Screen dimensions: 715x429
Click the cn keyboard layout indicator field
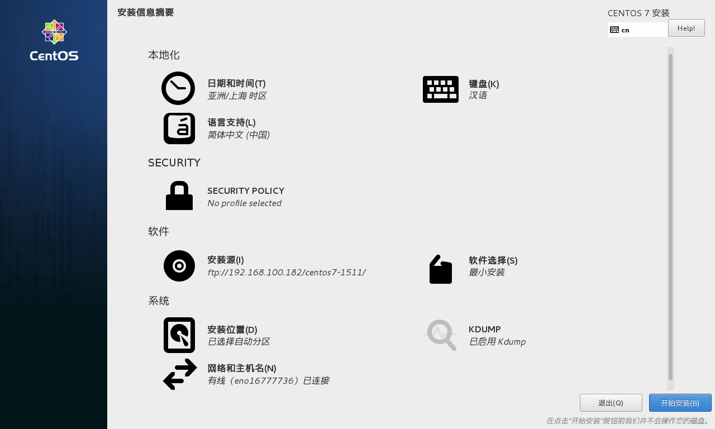click(638, 30)
